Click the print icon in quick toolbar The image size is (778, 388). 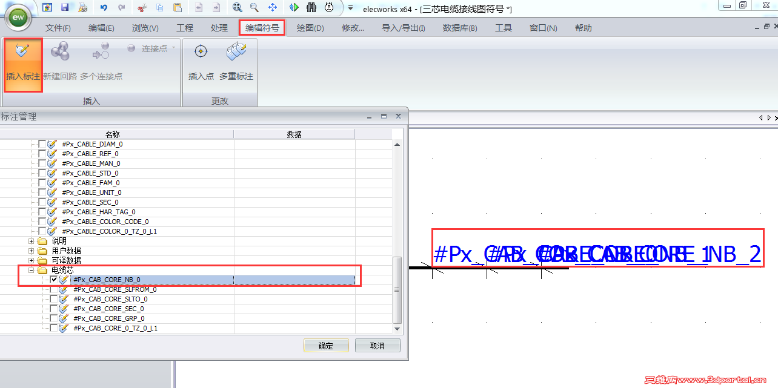82,7
